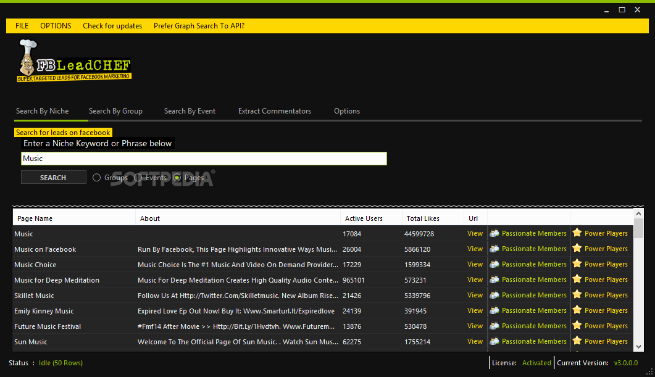655x377 pixels.
Task: Click View link for Music for Deep Meditation
Action: pyautogui.click(x=475, y=280)
